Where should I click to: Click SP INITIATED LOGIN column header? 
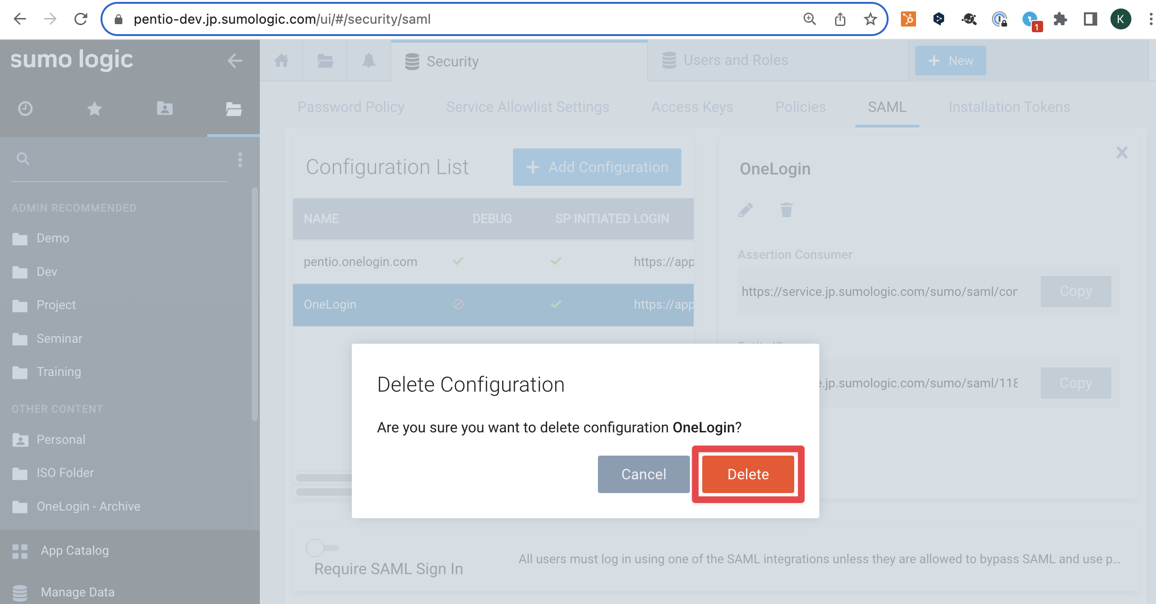pyautogui.click(x=612, y=219)
